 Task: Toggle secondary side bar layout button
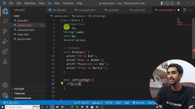click(x=172, y=3)
